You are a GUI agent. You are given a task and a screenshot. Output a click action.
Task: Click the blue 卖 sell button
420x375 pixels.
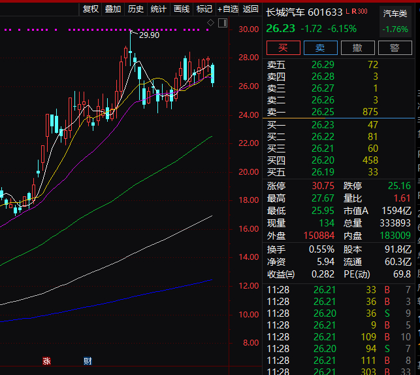click(x=320, y=48)
